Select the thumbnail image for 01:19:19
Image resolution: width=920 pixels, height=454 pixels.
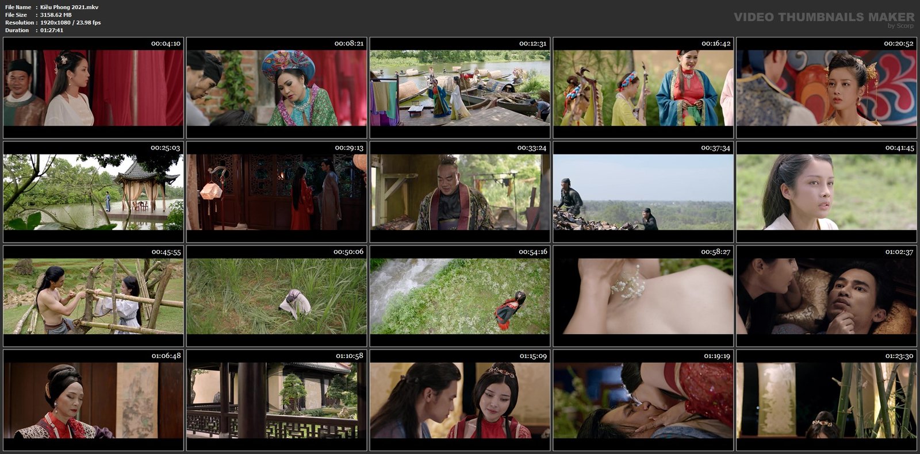[643, 401]
